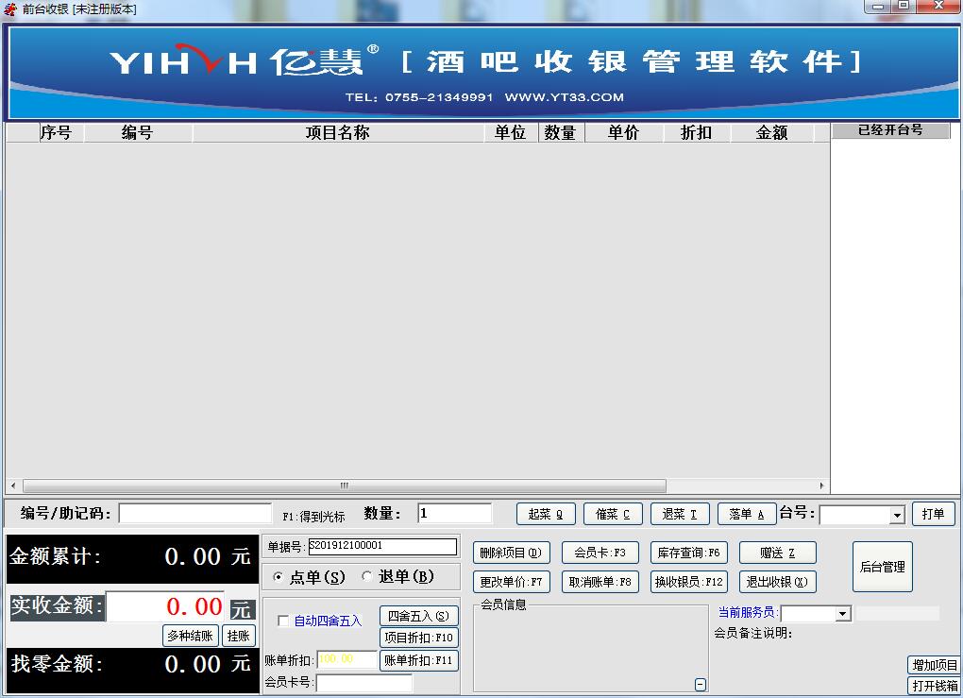Click the 数量 column header
Image resolution: width=963 pixels, height=698 pixels.
561,133
